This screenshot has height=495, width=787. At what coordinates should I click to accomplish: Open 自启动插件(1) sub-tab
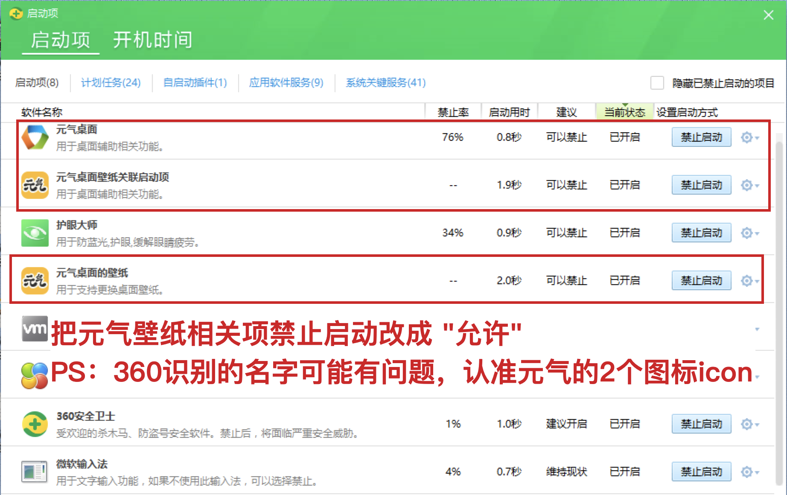click(195, 82)
